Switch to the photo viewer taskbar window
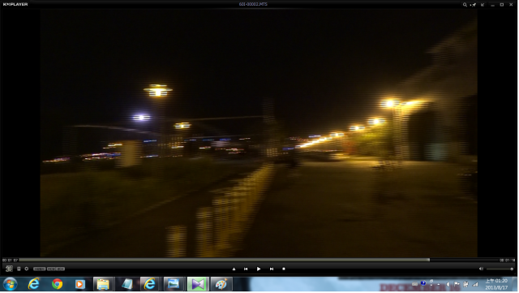 [174, 284]
